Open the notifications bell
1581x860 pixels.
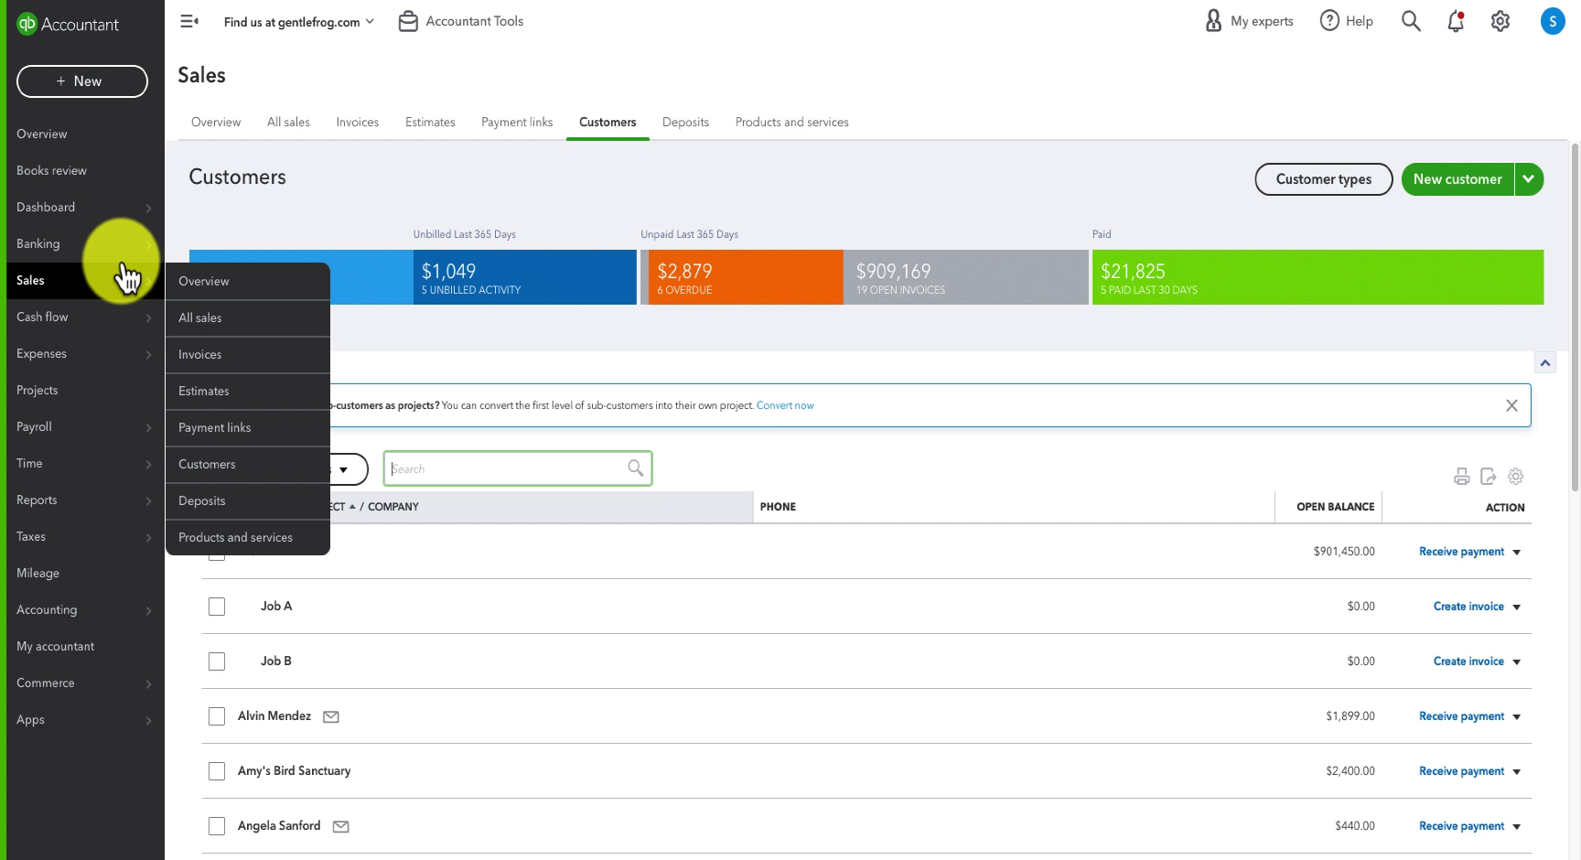[1456, 21]
